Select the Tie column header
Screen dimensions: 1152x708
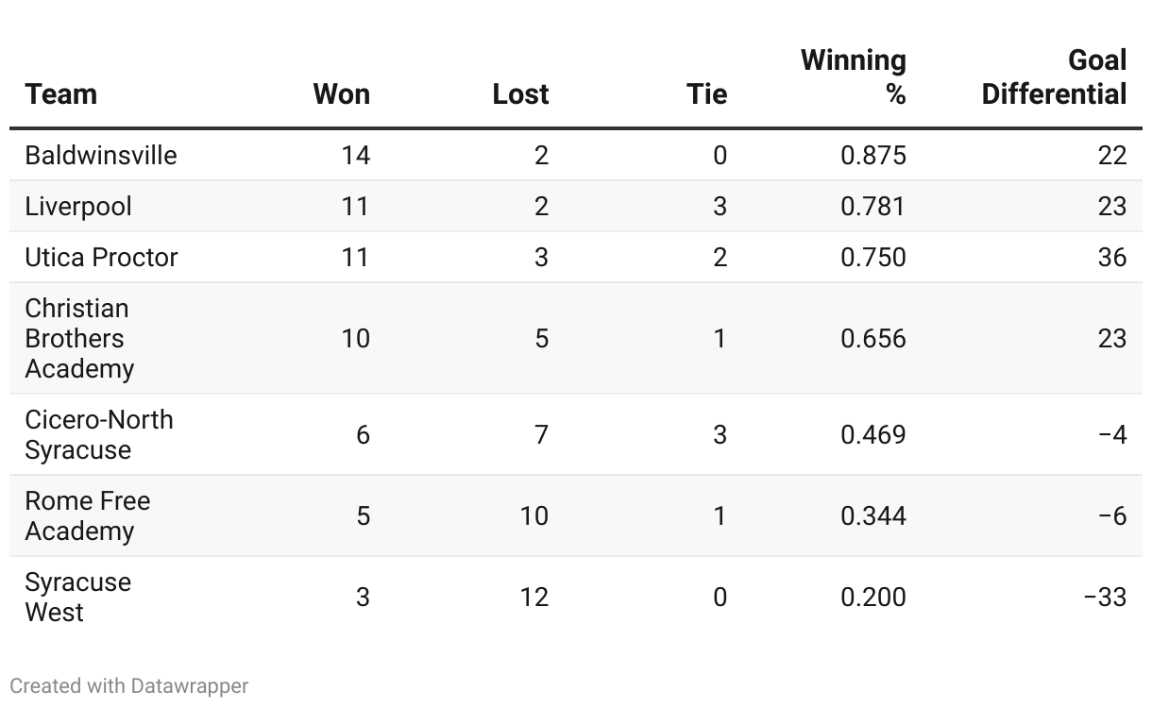click(706, 94)
